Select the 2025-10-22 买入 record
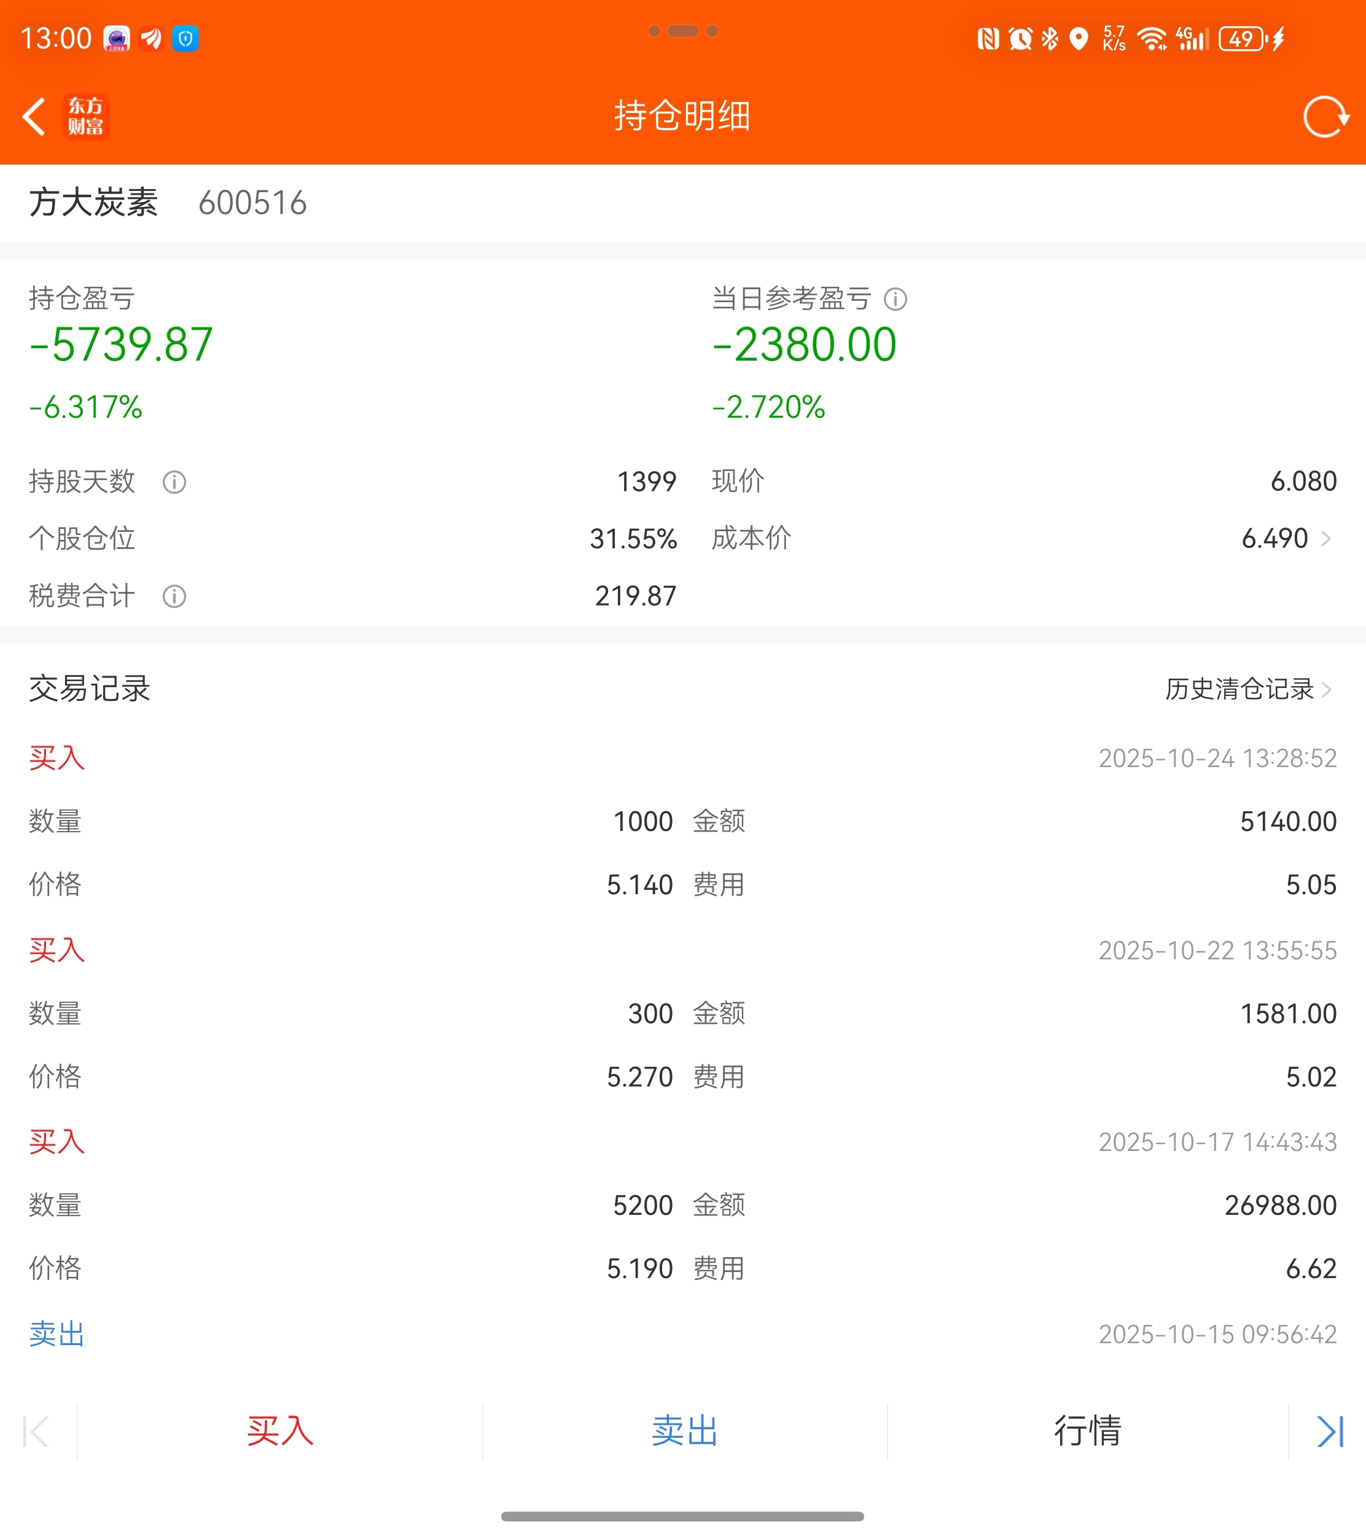 [x=57, y=950]
